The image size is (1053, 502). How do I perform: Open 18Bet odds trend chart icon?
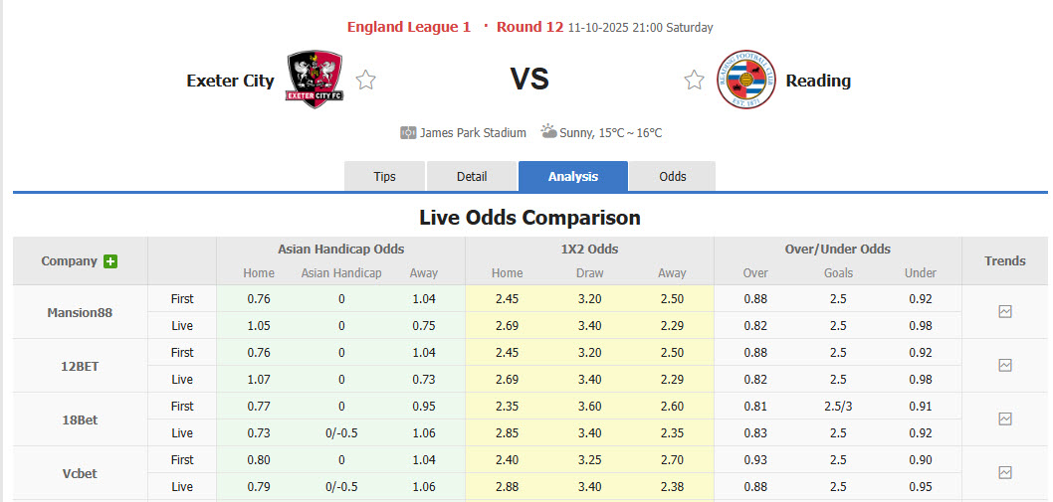click(x=1004, y=419)
